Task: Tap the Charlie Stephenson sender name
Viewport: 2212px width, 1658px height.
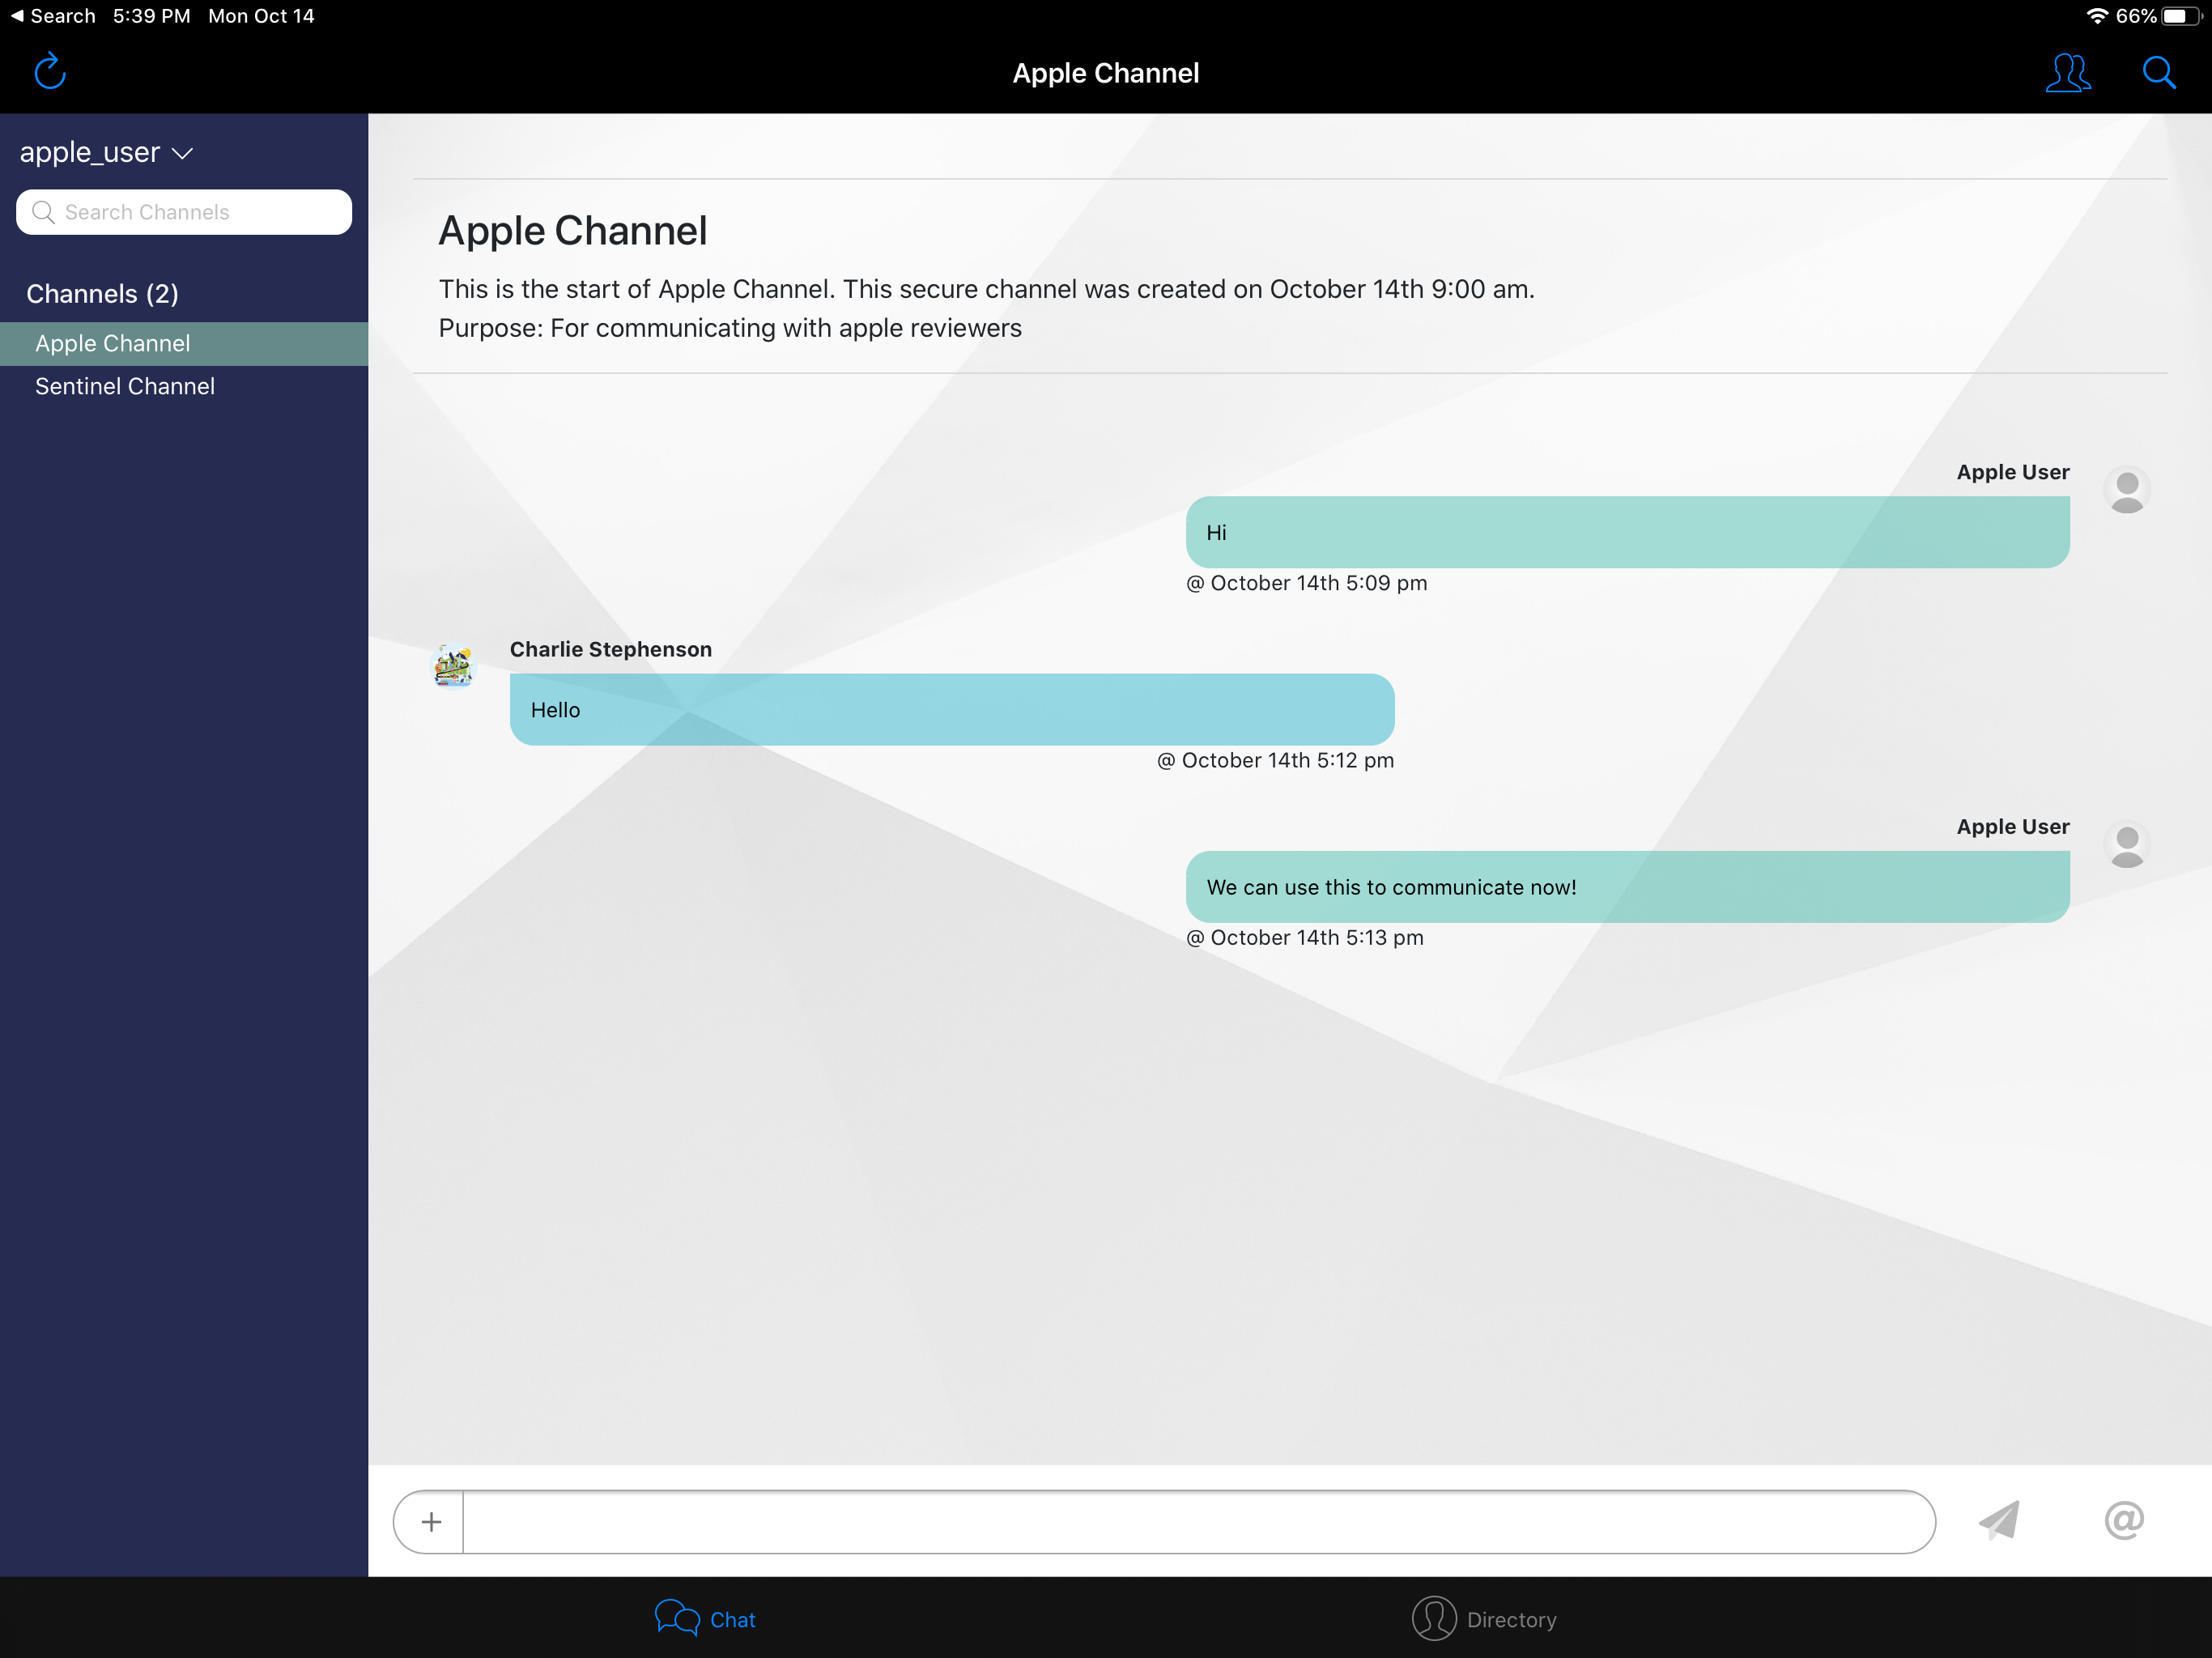Action: [x=611, y=649]
